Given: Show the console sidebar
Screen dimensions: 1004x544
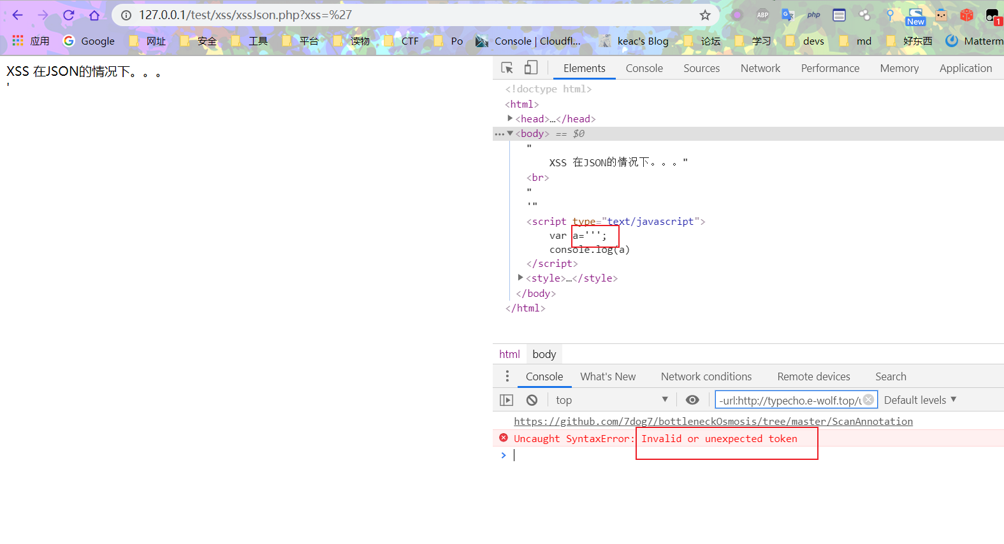Looking at the screenshot, I should coord(506,400).
